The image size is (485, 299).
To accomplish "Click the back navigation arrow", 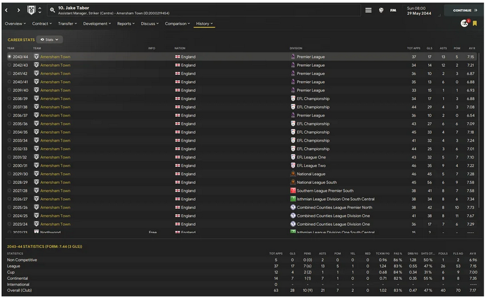I will [x=7, y=10].
